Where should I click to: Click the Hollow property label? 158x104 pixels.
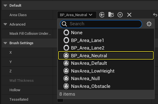(x=15, y=90)
